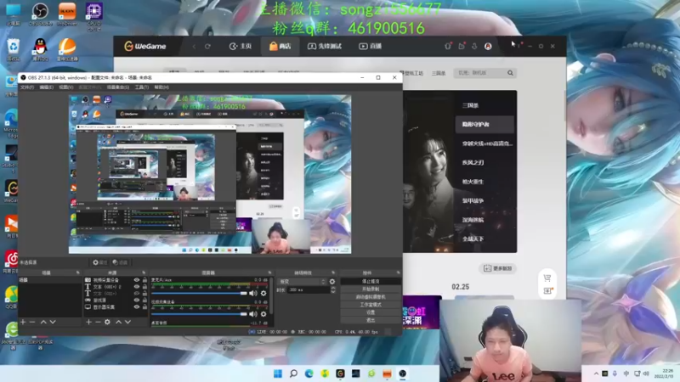Move the selected source down in Sources
The height and width of the screenshot is (382, 680).
(127, 323)
